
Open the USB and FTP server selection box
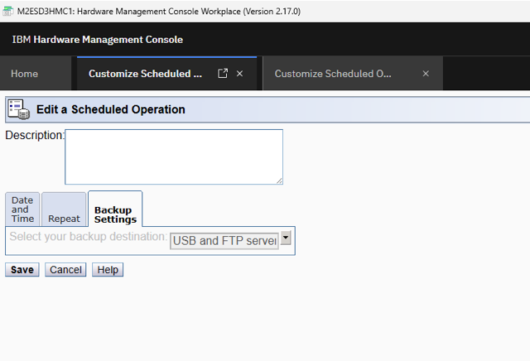[224, 241]
